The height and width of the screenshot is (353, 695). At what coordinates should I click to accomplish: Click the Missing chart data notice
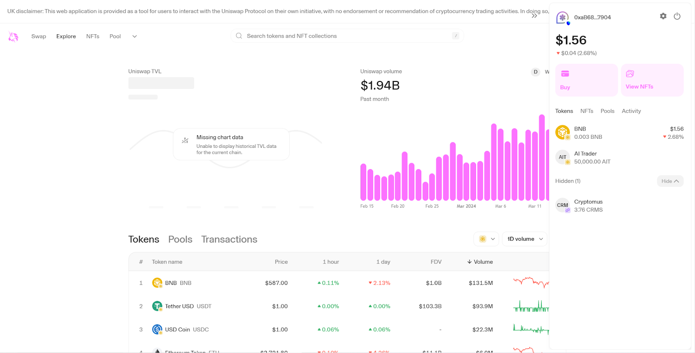click(x=231, y=144)
